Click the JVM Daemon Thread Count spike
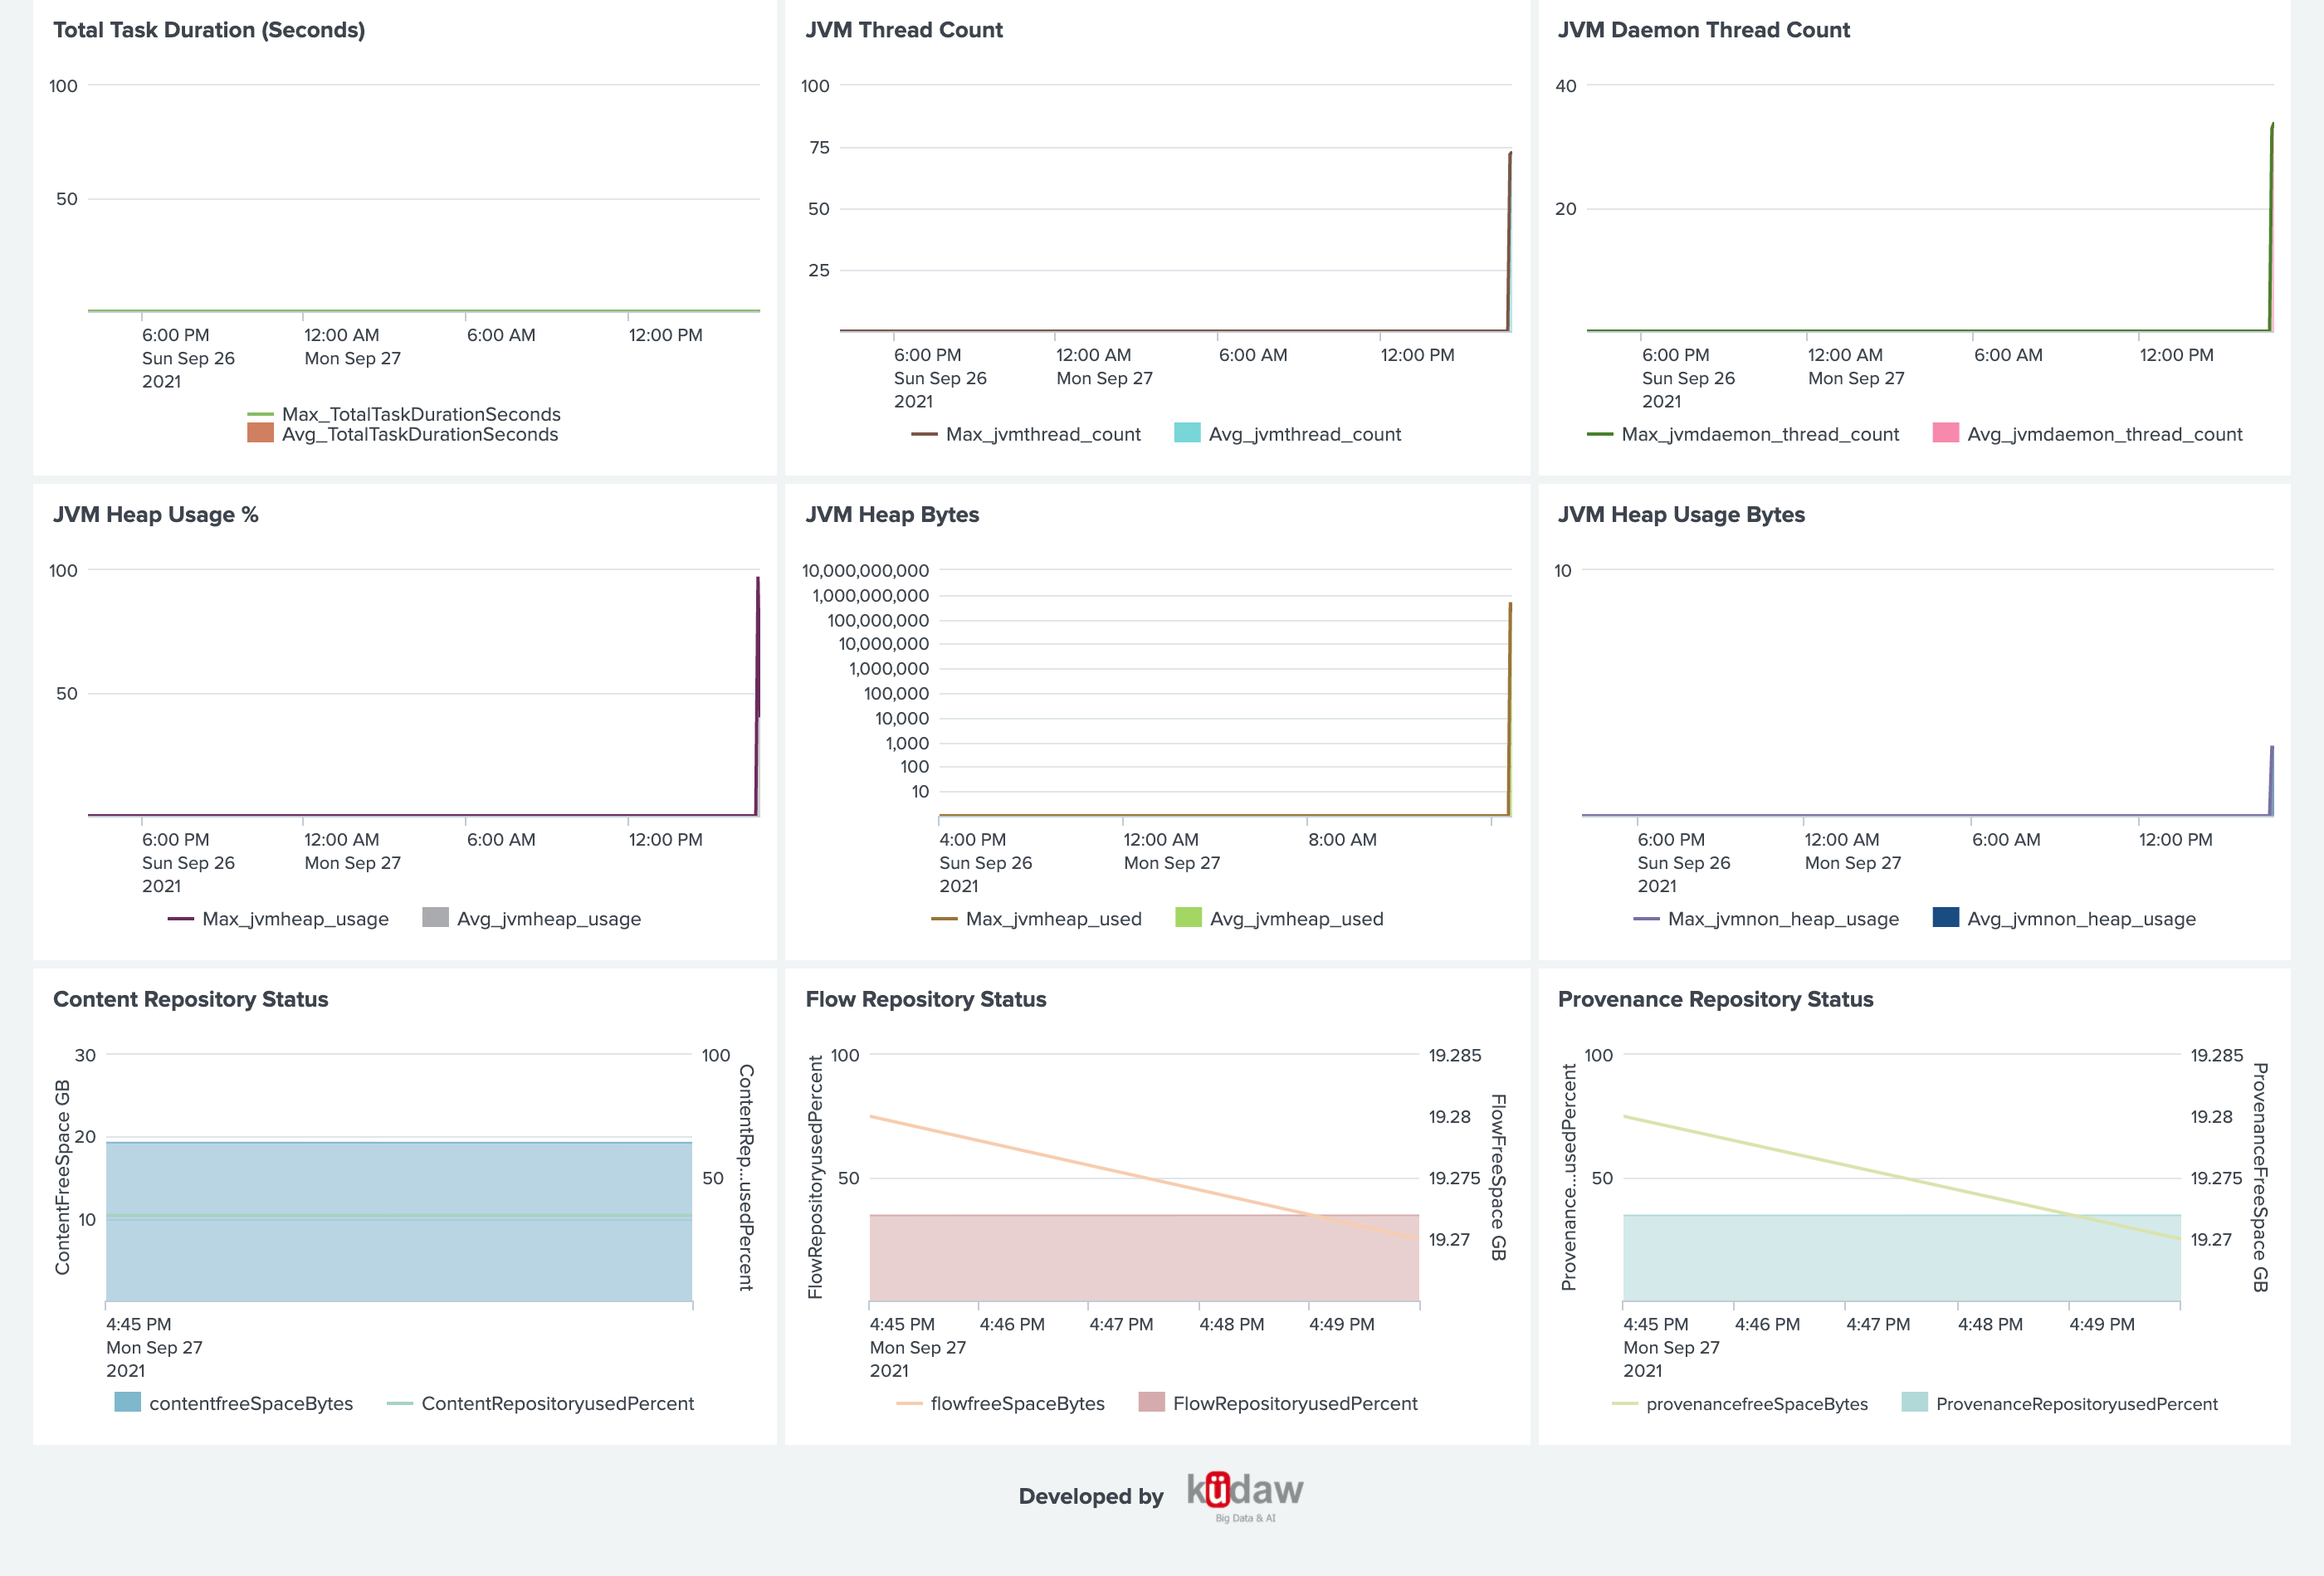This screenshot has height=1576, width=2324. click(2271, 226)
